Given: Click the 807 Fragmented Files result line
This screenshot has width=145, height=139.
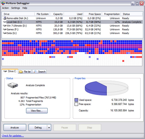Looking at the screenshot, I should pos(38,97).
